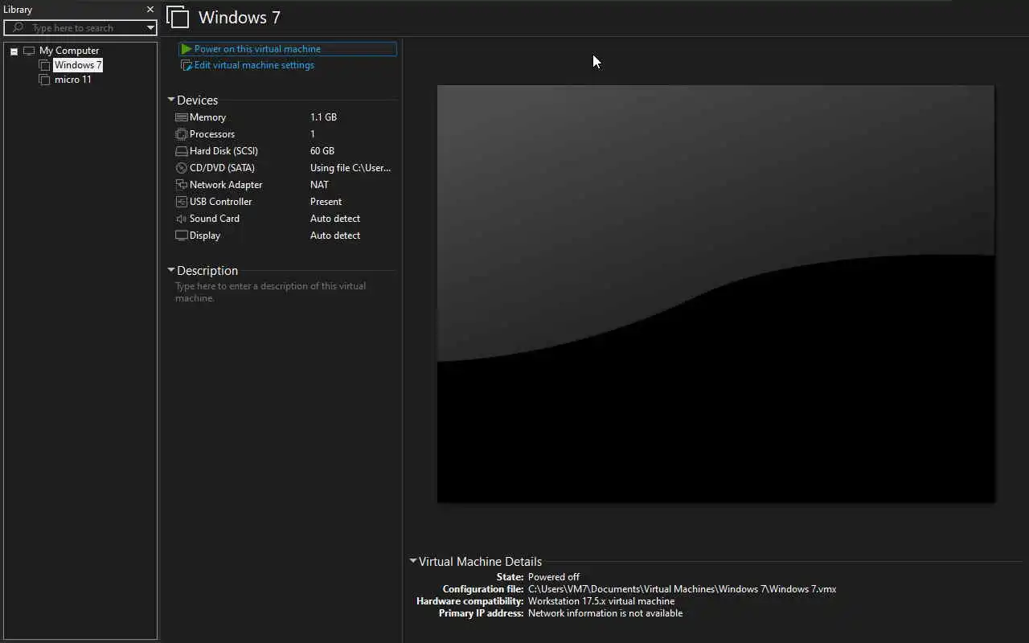This screenshot has height=643, width=1029.
Task: Click the Processors device label
Action: (x=212, y=134)
